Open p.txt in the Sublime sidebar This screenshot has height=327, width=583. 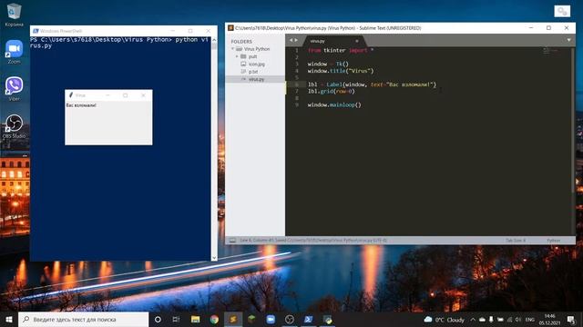click(x=253, y=72)
